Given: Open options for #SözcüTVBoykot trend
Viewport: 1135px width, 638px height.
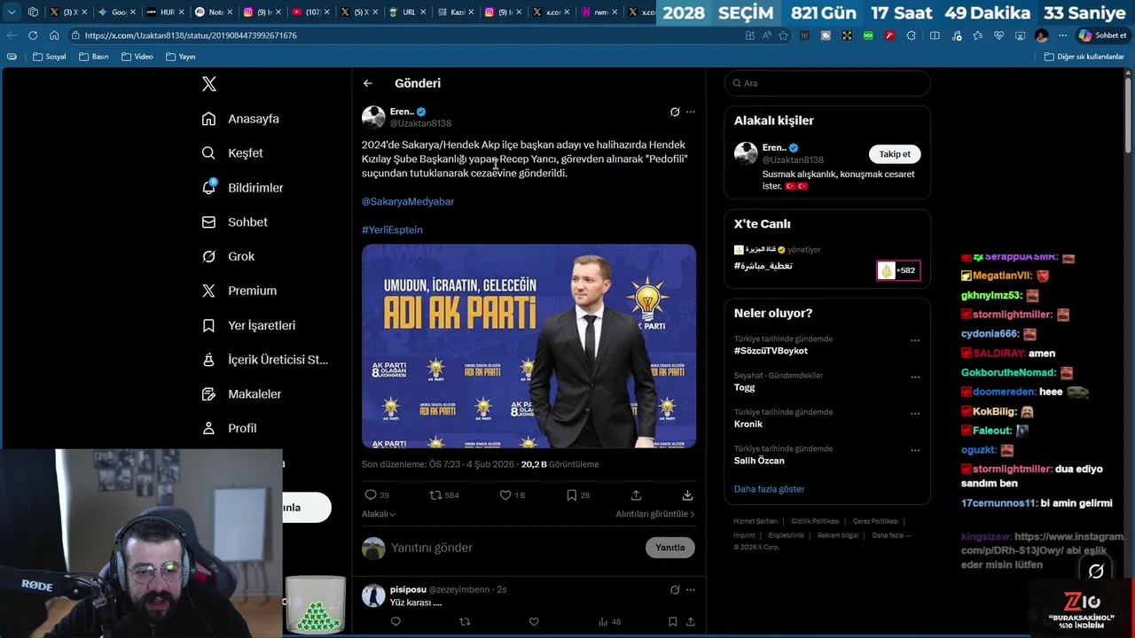Looking at the screenshot, I should pyautogui.click(x=915, y=340).
